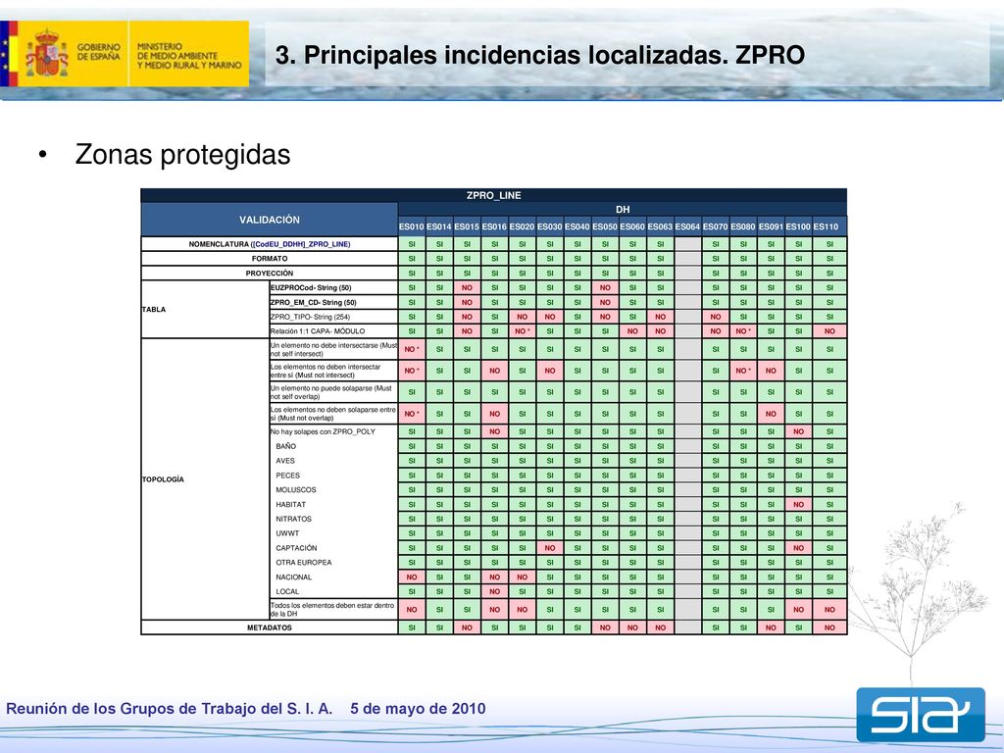Click the PECES row label

[288, 476]
